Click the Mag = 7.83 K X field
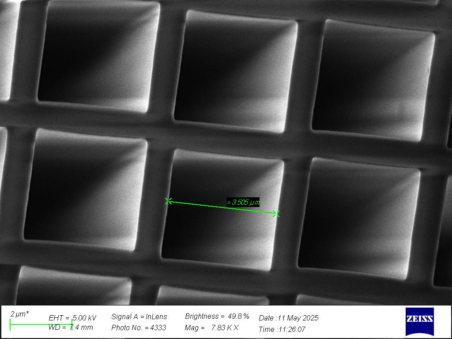Image resolution: width=452 pixels, height=339 pixels. coord(211,328)
